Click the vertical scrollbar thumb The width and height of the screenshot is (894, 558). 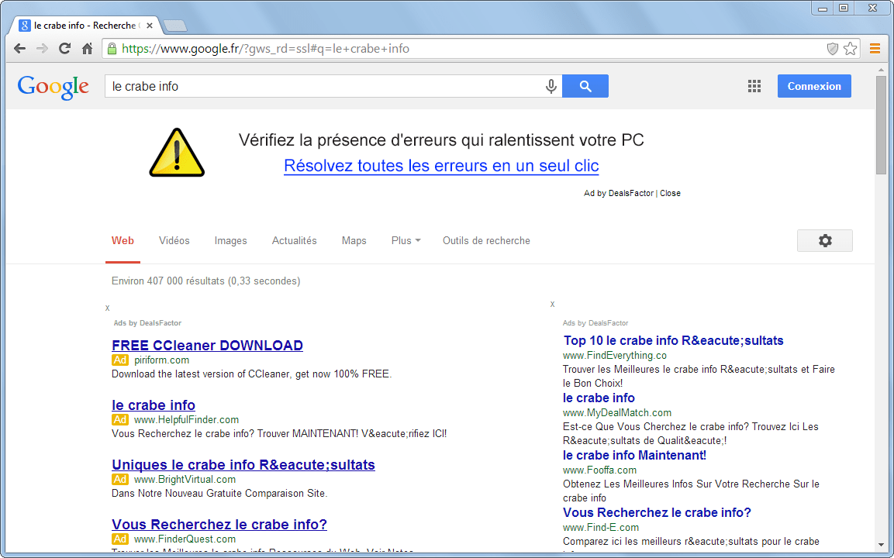point(882,124)
